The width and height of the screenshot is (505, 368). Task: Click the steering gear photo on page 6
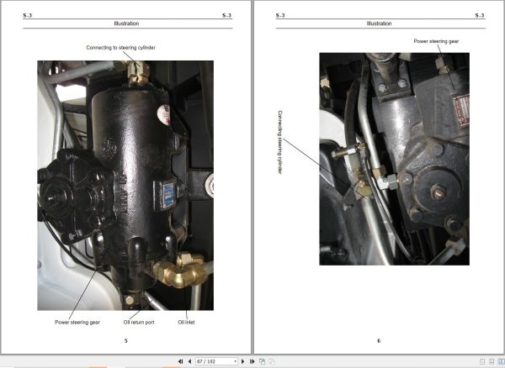point(394,159)
